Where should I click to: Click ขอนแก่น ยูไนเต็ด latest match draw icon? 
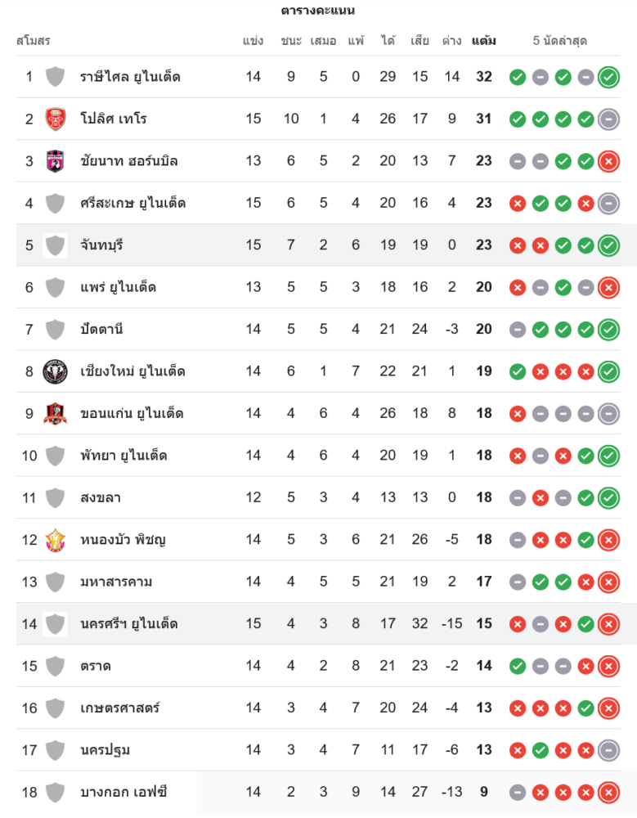pos(608,413)
